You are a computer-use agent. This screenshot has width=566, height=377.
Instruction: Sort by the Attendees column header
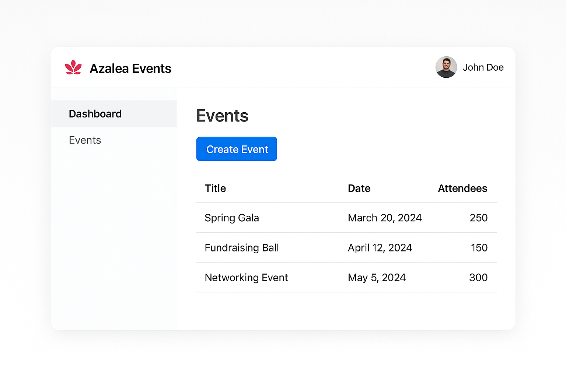(462, 188)
